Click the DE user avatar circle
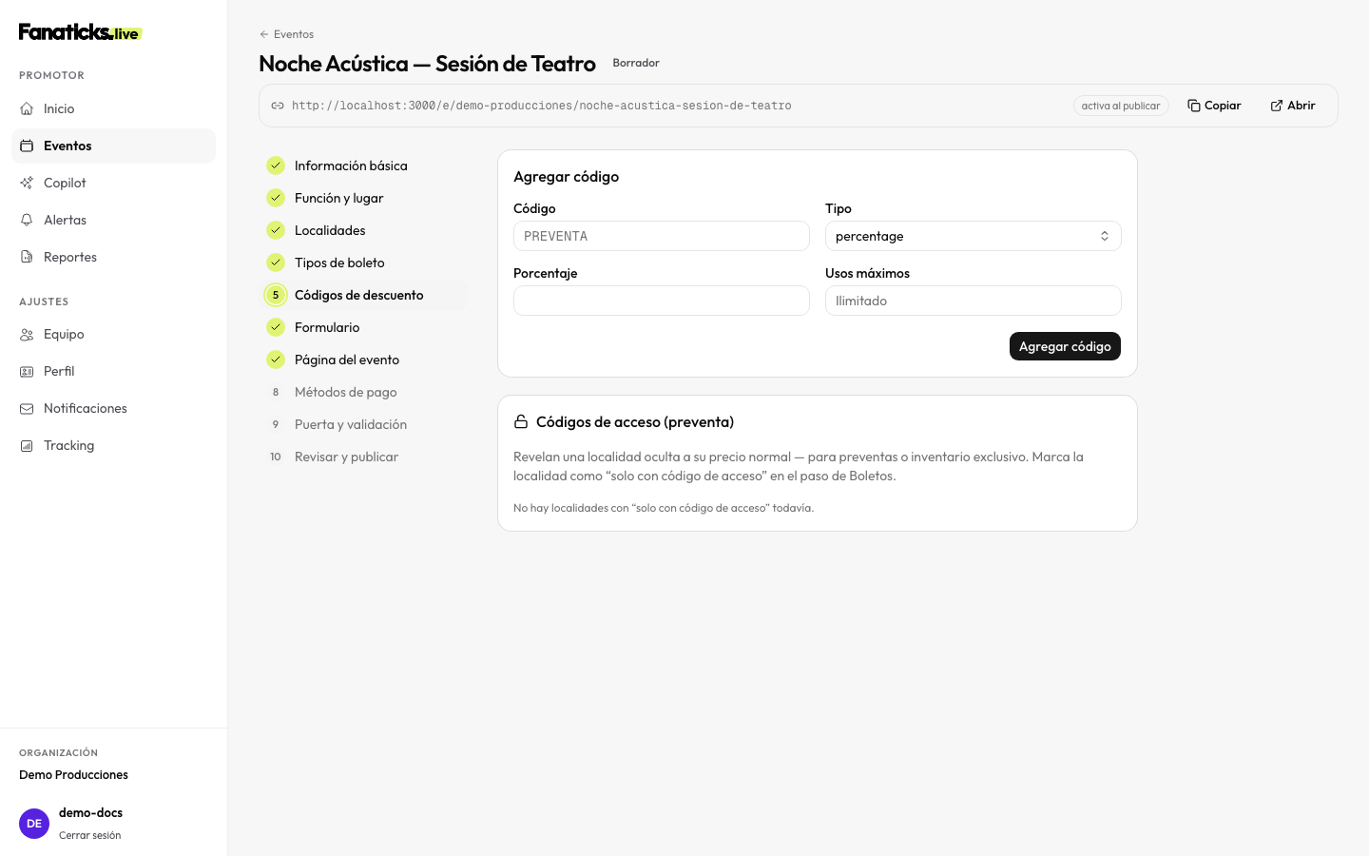Viewport: 1369px width, 856px height. [34, 824]
